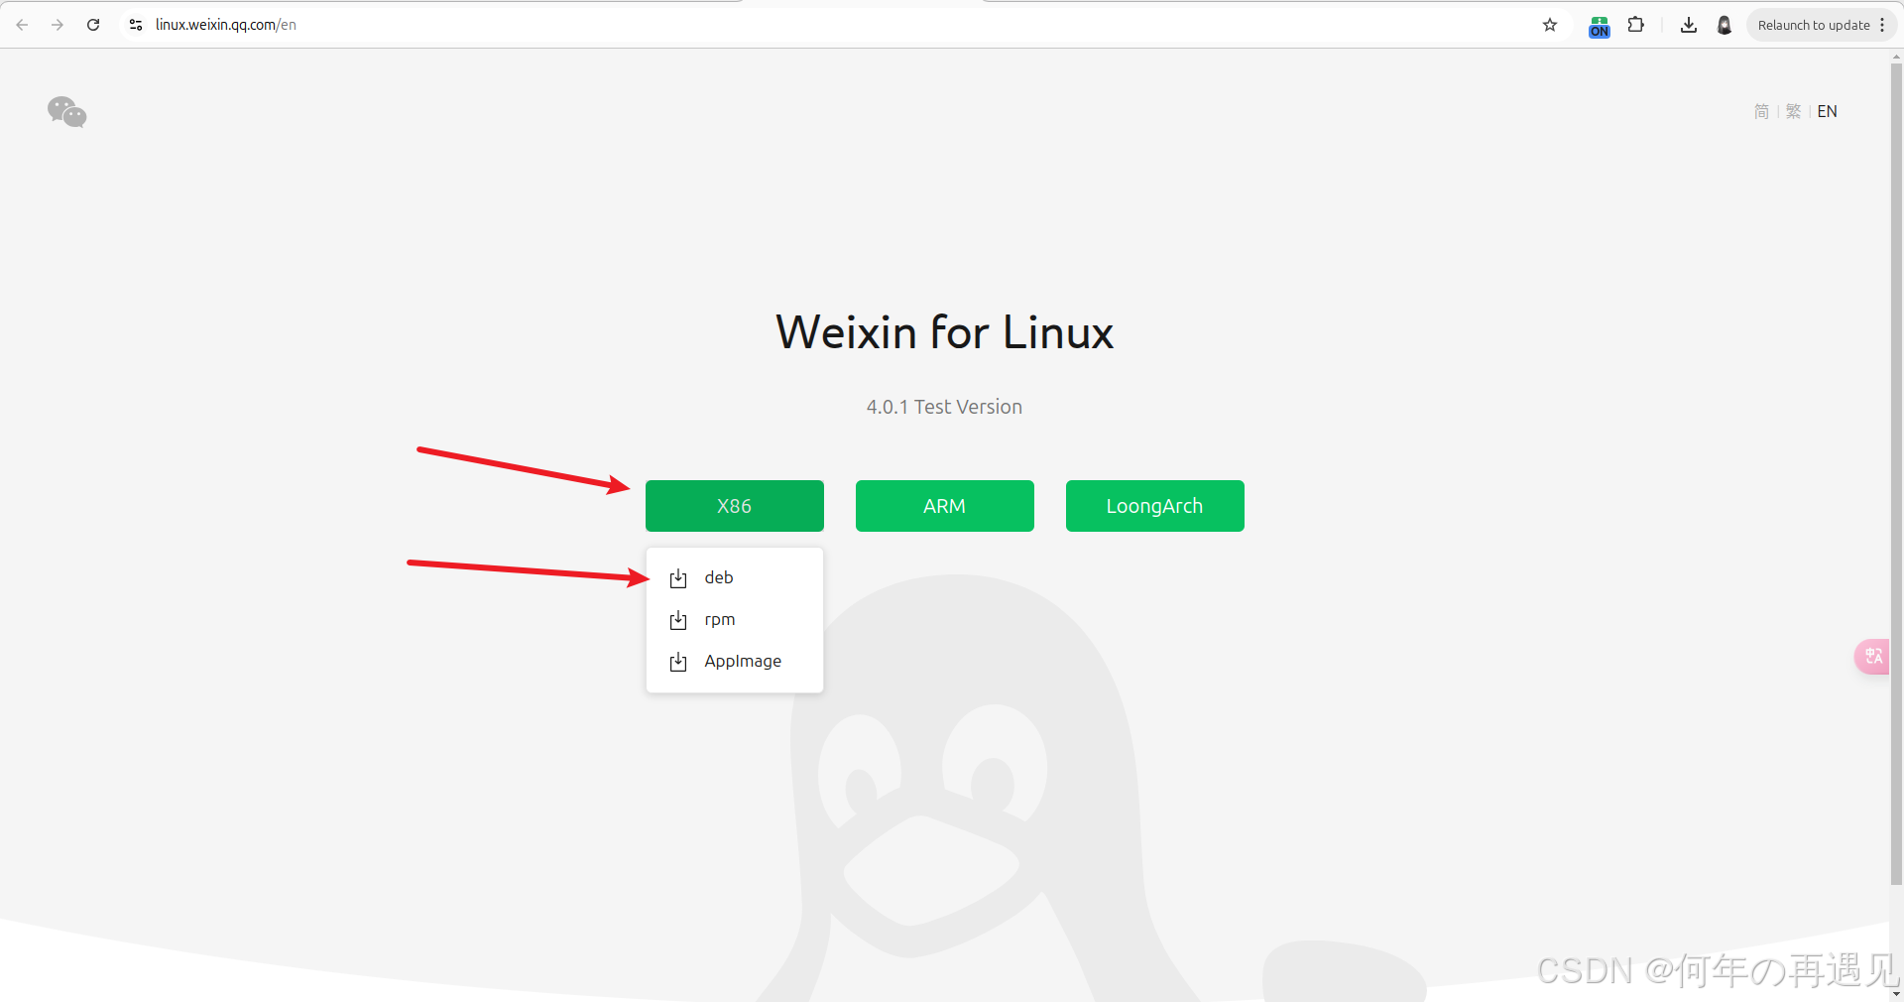Click the download icon beside deb
Viewport: 1904px width, 1002px height.
click(x=678, y=578)
